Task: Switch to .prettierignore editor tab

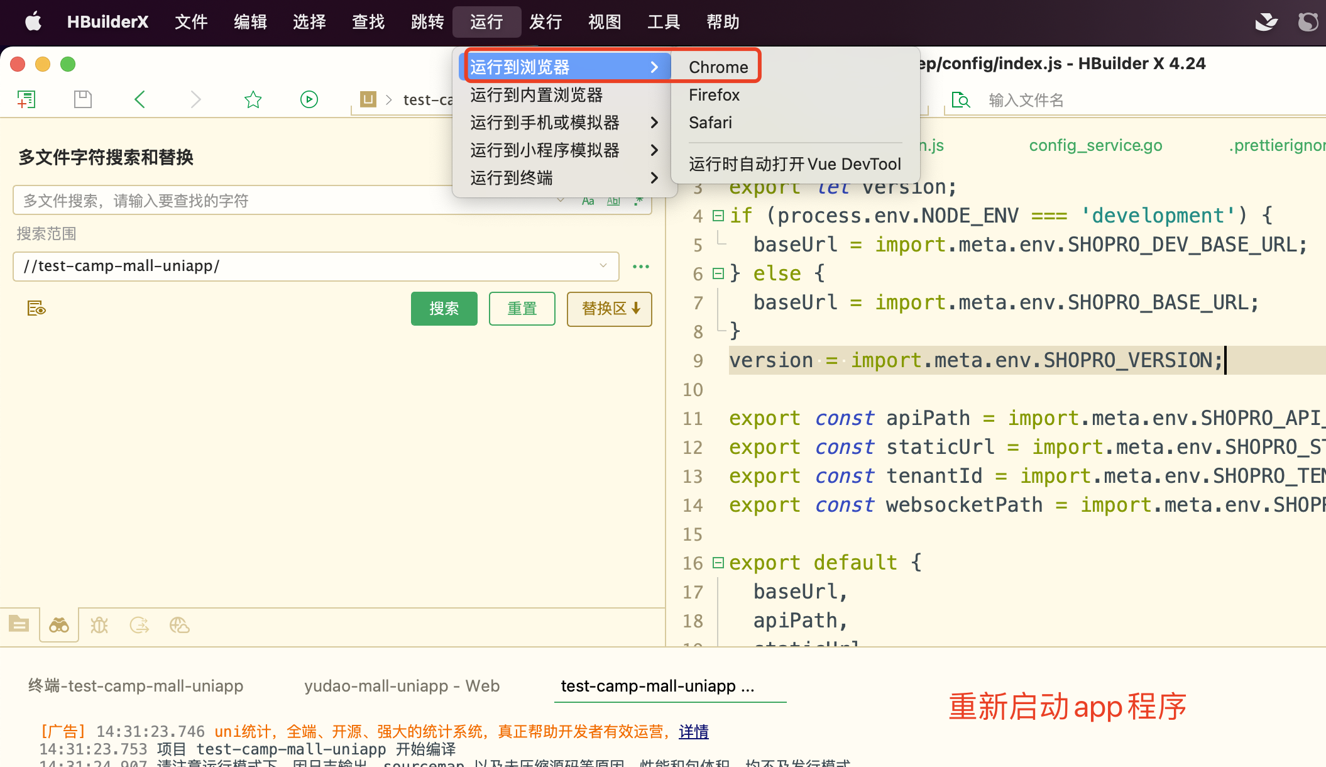Action: 1277,145
